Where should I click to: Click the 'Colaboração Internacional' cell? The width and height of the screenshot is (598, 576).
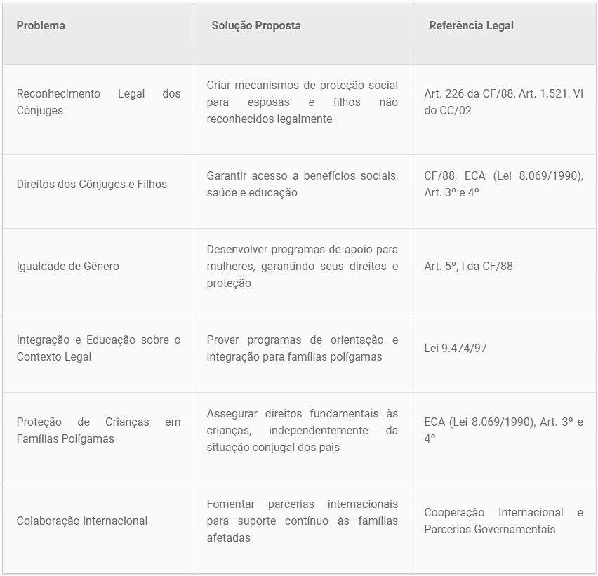(x=82, y=521)
